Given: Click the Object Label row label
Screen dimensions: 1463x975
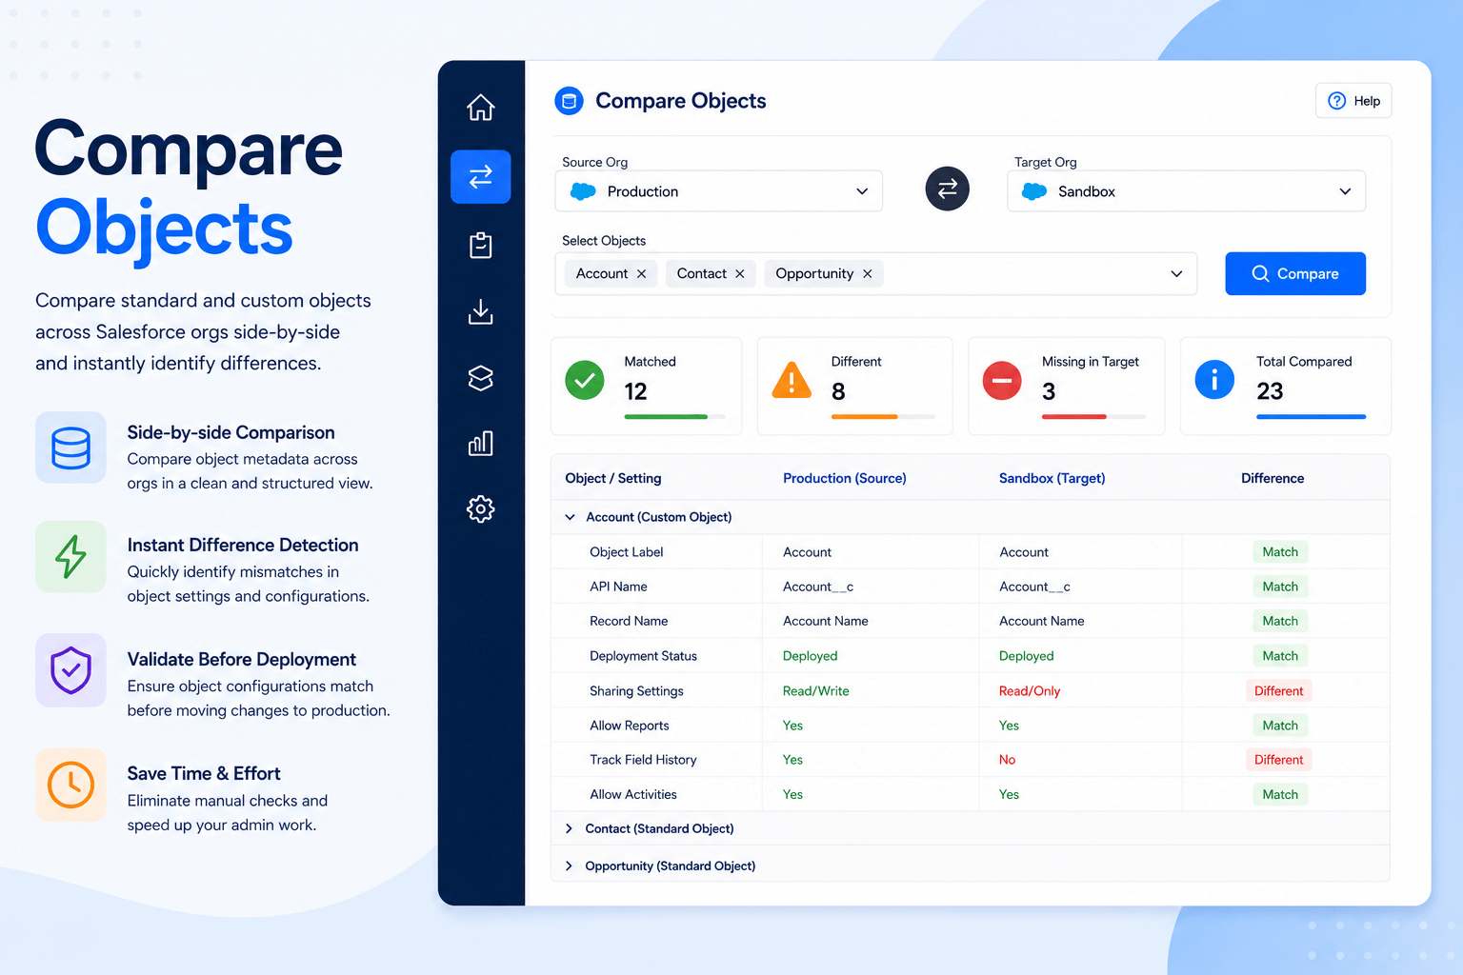Looking at the screenshot, I should click(626, 552).
